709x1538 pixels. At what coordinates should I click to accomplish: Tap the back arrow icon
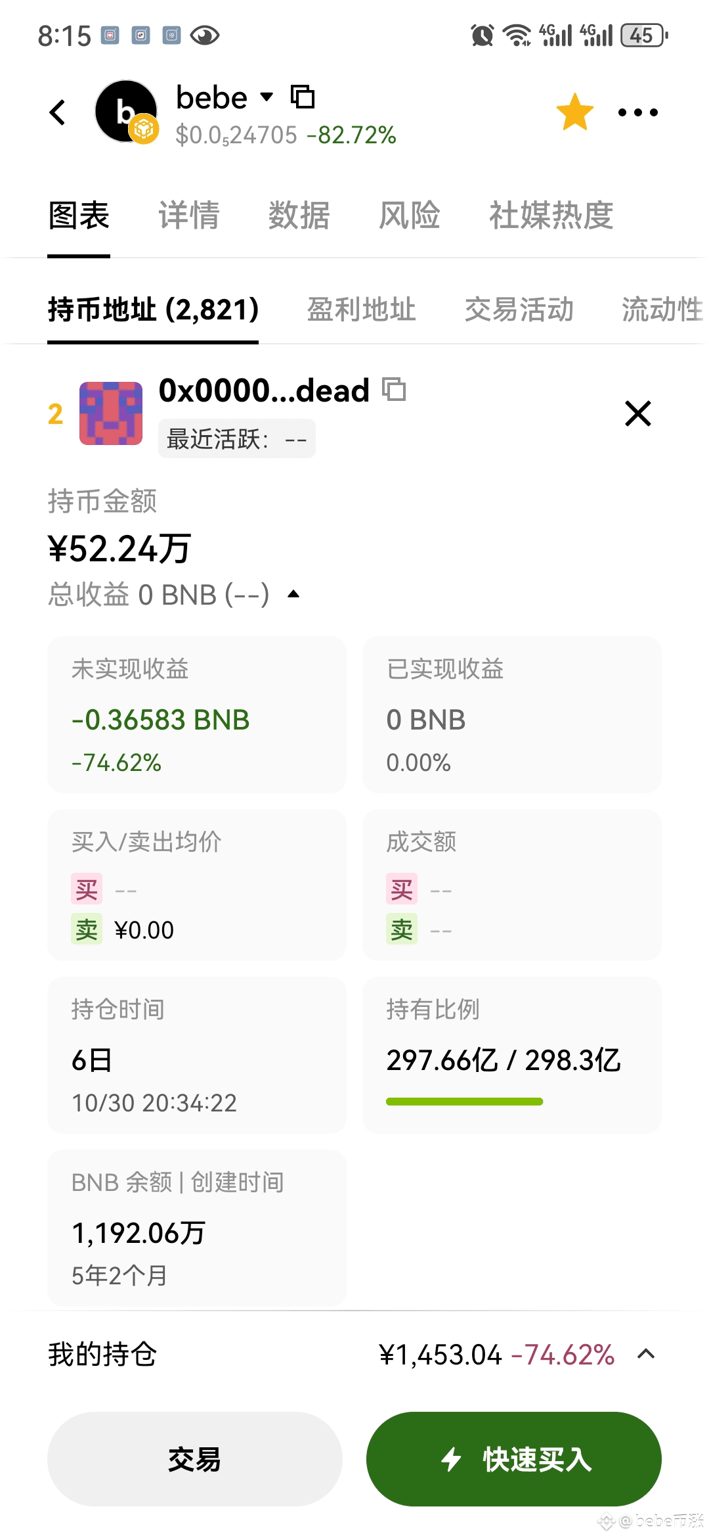click(x=58, y=112)
